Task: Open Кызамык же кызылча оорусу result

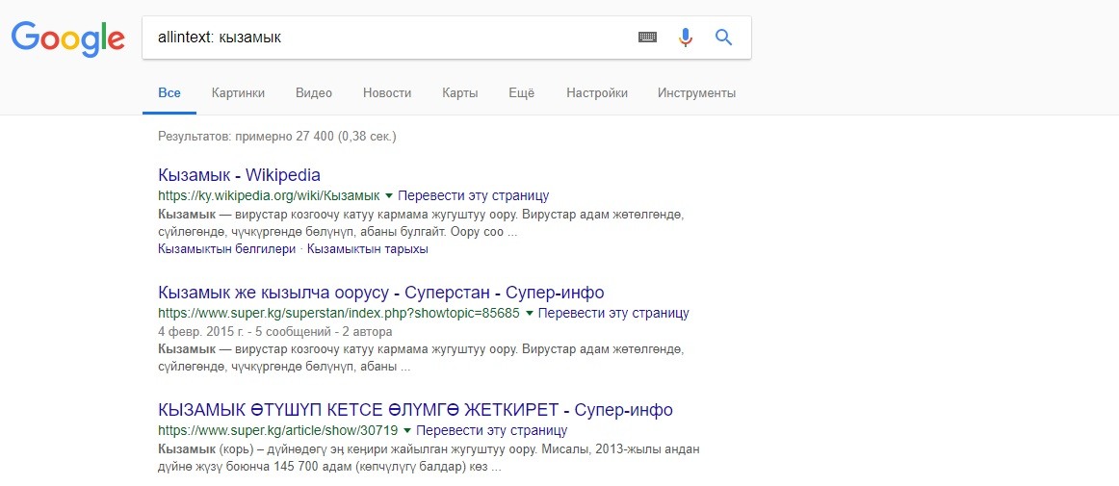Action: 380,293
